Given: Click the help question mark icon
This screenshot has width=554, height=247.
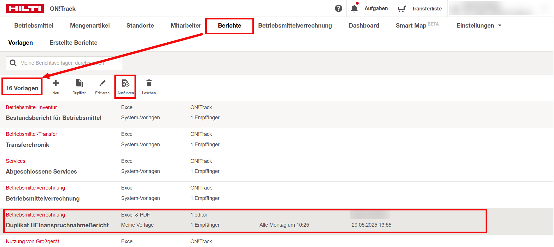Looking at the screenshot, I should pyautogui.click(x=338, y=8).
